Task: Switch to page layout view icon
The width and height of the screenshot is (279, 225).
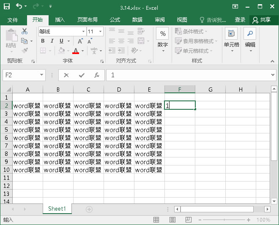Action: click(x=172, y=220)
